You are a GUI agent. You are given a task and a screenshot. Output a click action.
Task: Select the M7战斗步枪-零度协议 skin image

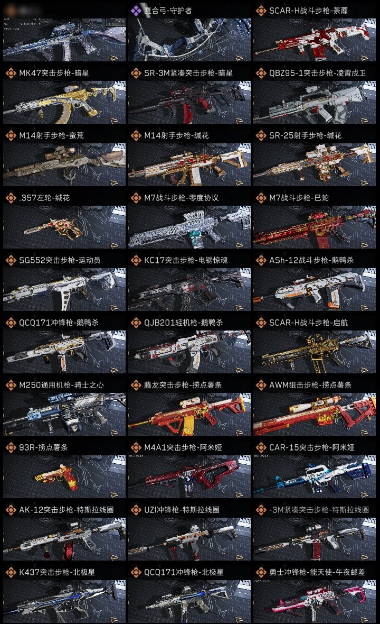[189, 227]
